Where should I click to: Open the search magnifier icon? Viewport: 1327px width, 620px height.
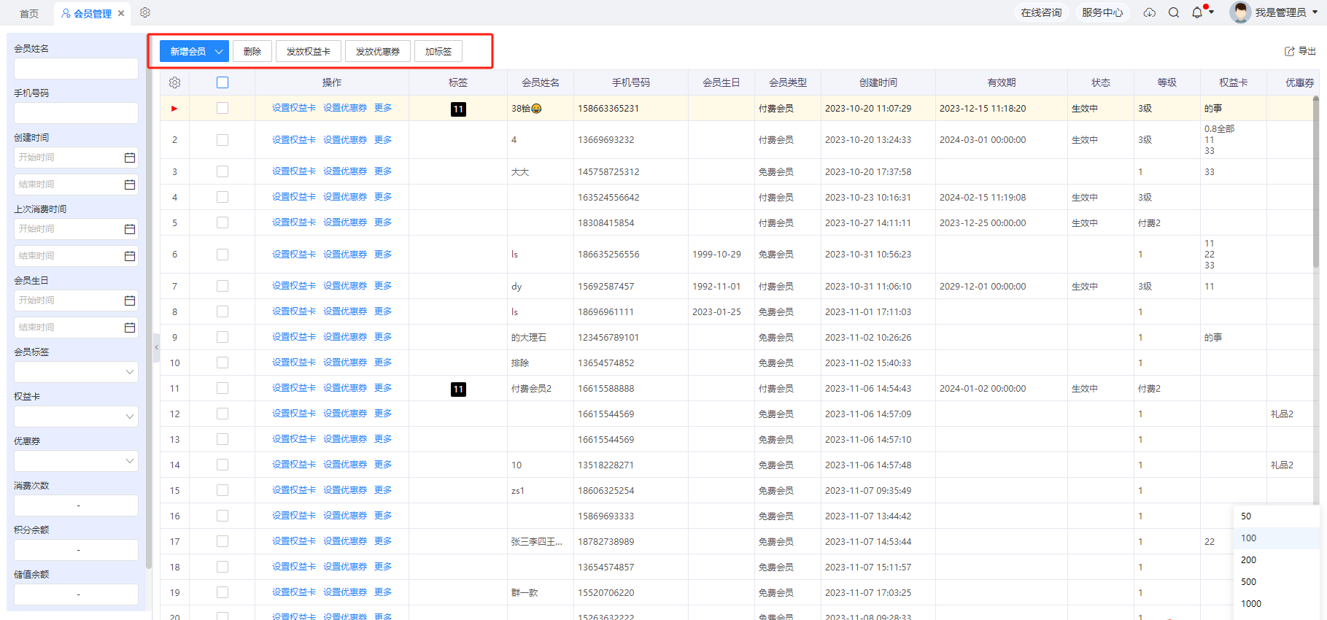[x=1174, y=12]
